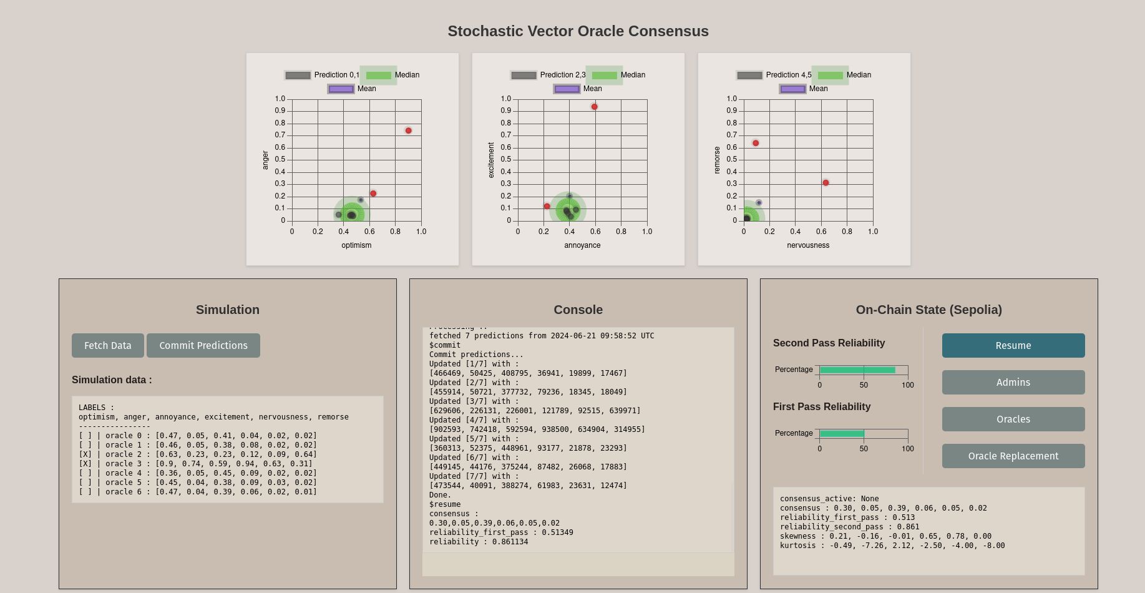Click console 'reliability_first_pass : 0.51349' line
The height and width of the screenshot is (593, 1145).
coord(501,532)
